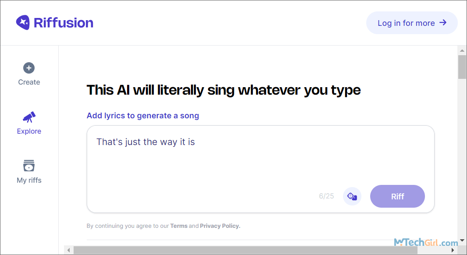Click Log in for more button
The width and height of the screenshot is (467, 255).
[412, 23]
